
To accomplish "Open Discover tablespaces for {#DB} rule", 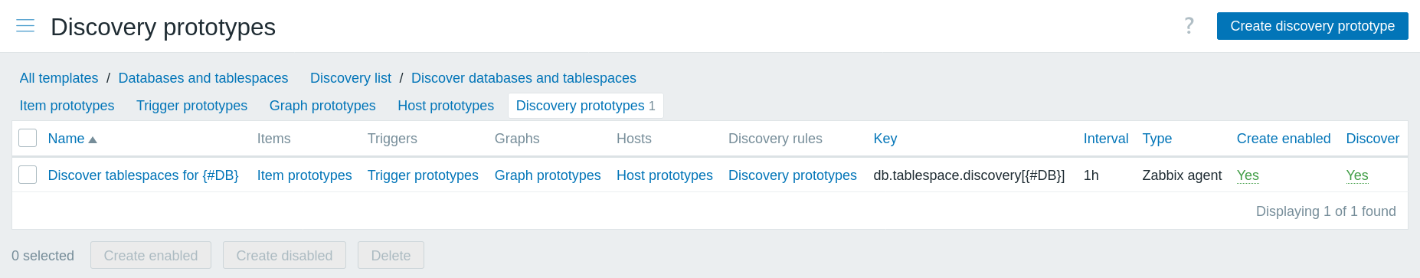I will (143, 175).
